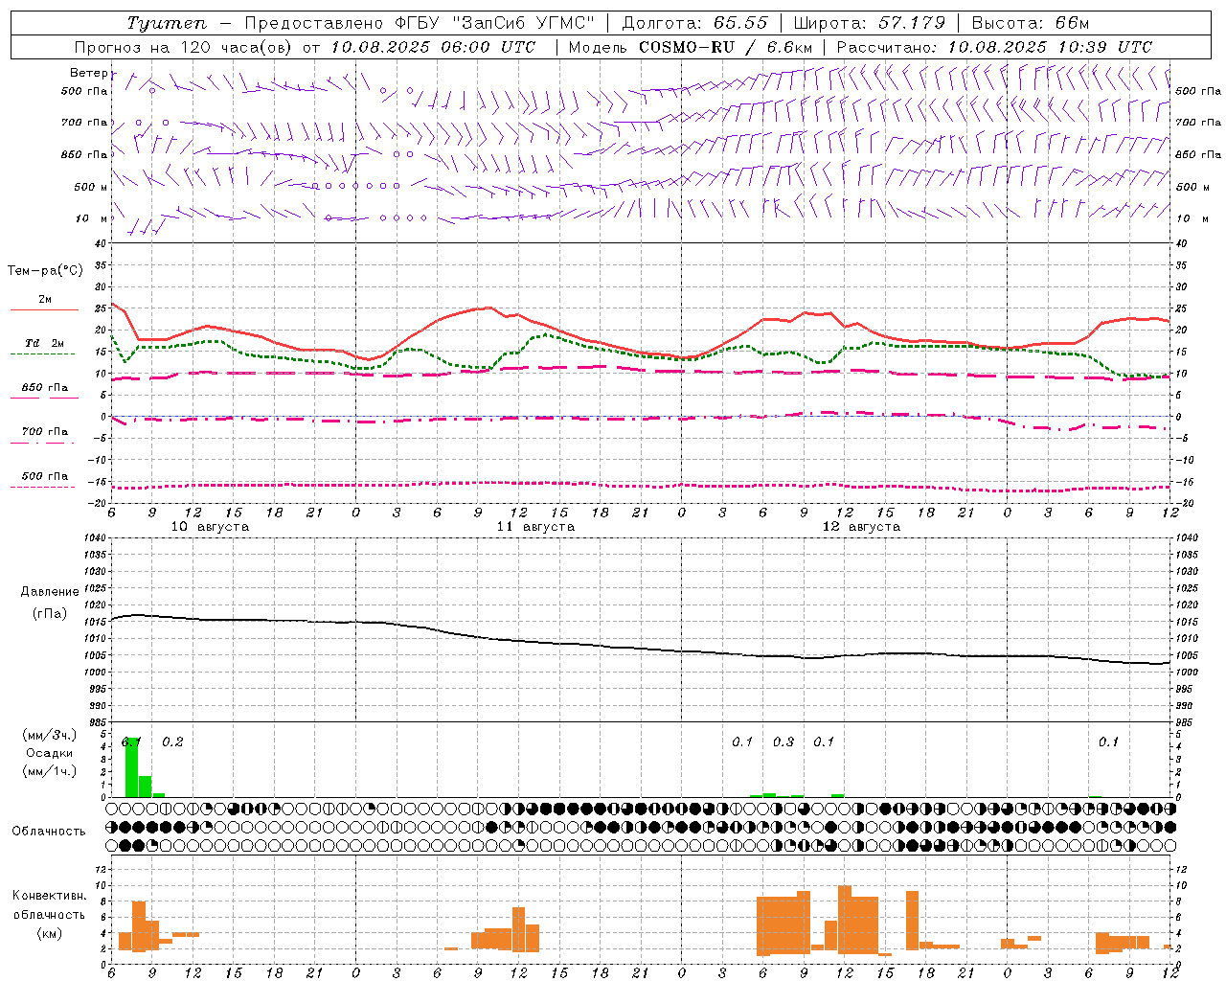
Task: Click the "Долгота: 65.55" longitude value
Action: pyautogui.click(x=695, y=23)
